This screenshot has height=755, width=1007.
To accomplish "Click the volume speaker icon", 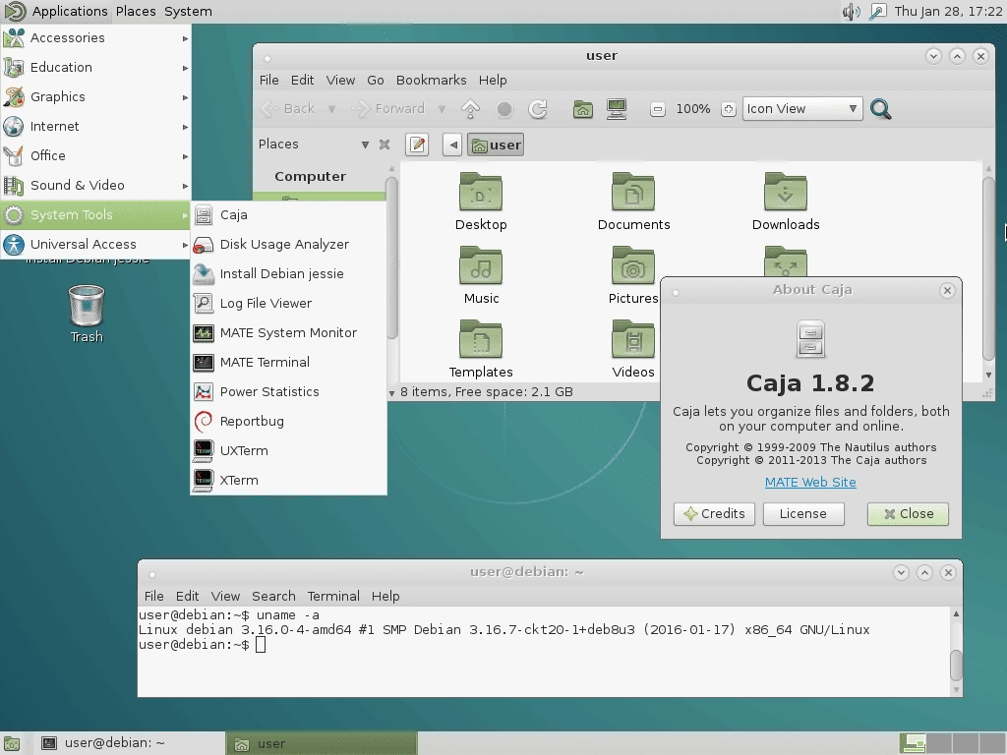I will pyautogui.click(x=851, y=12).
